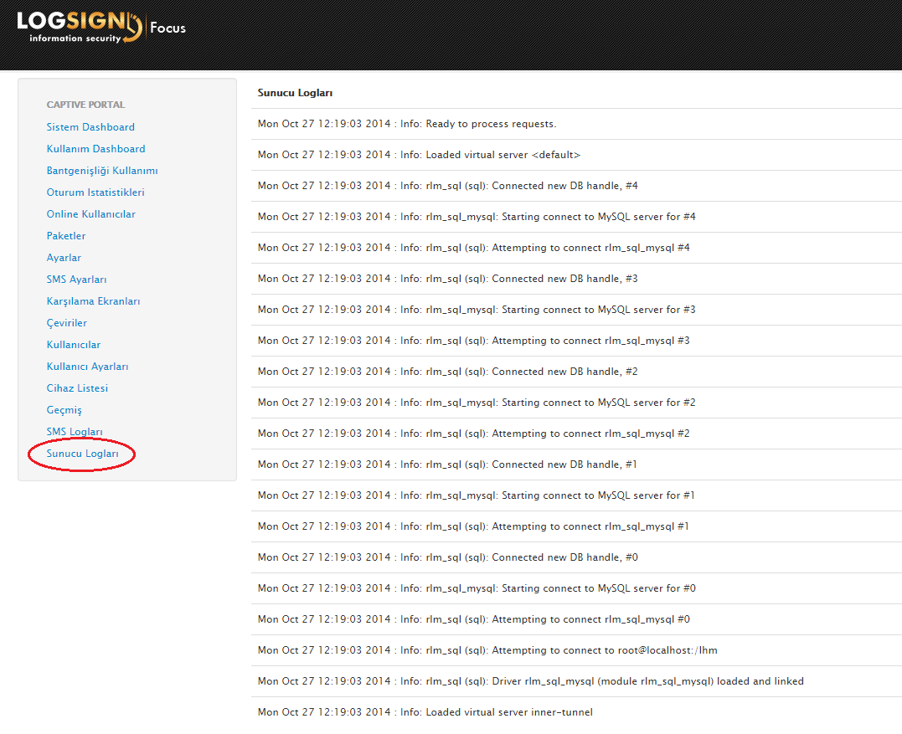Select row 'Connected new DB handle, #1'
Screen dimensions: 902x734
576,465
